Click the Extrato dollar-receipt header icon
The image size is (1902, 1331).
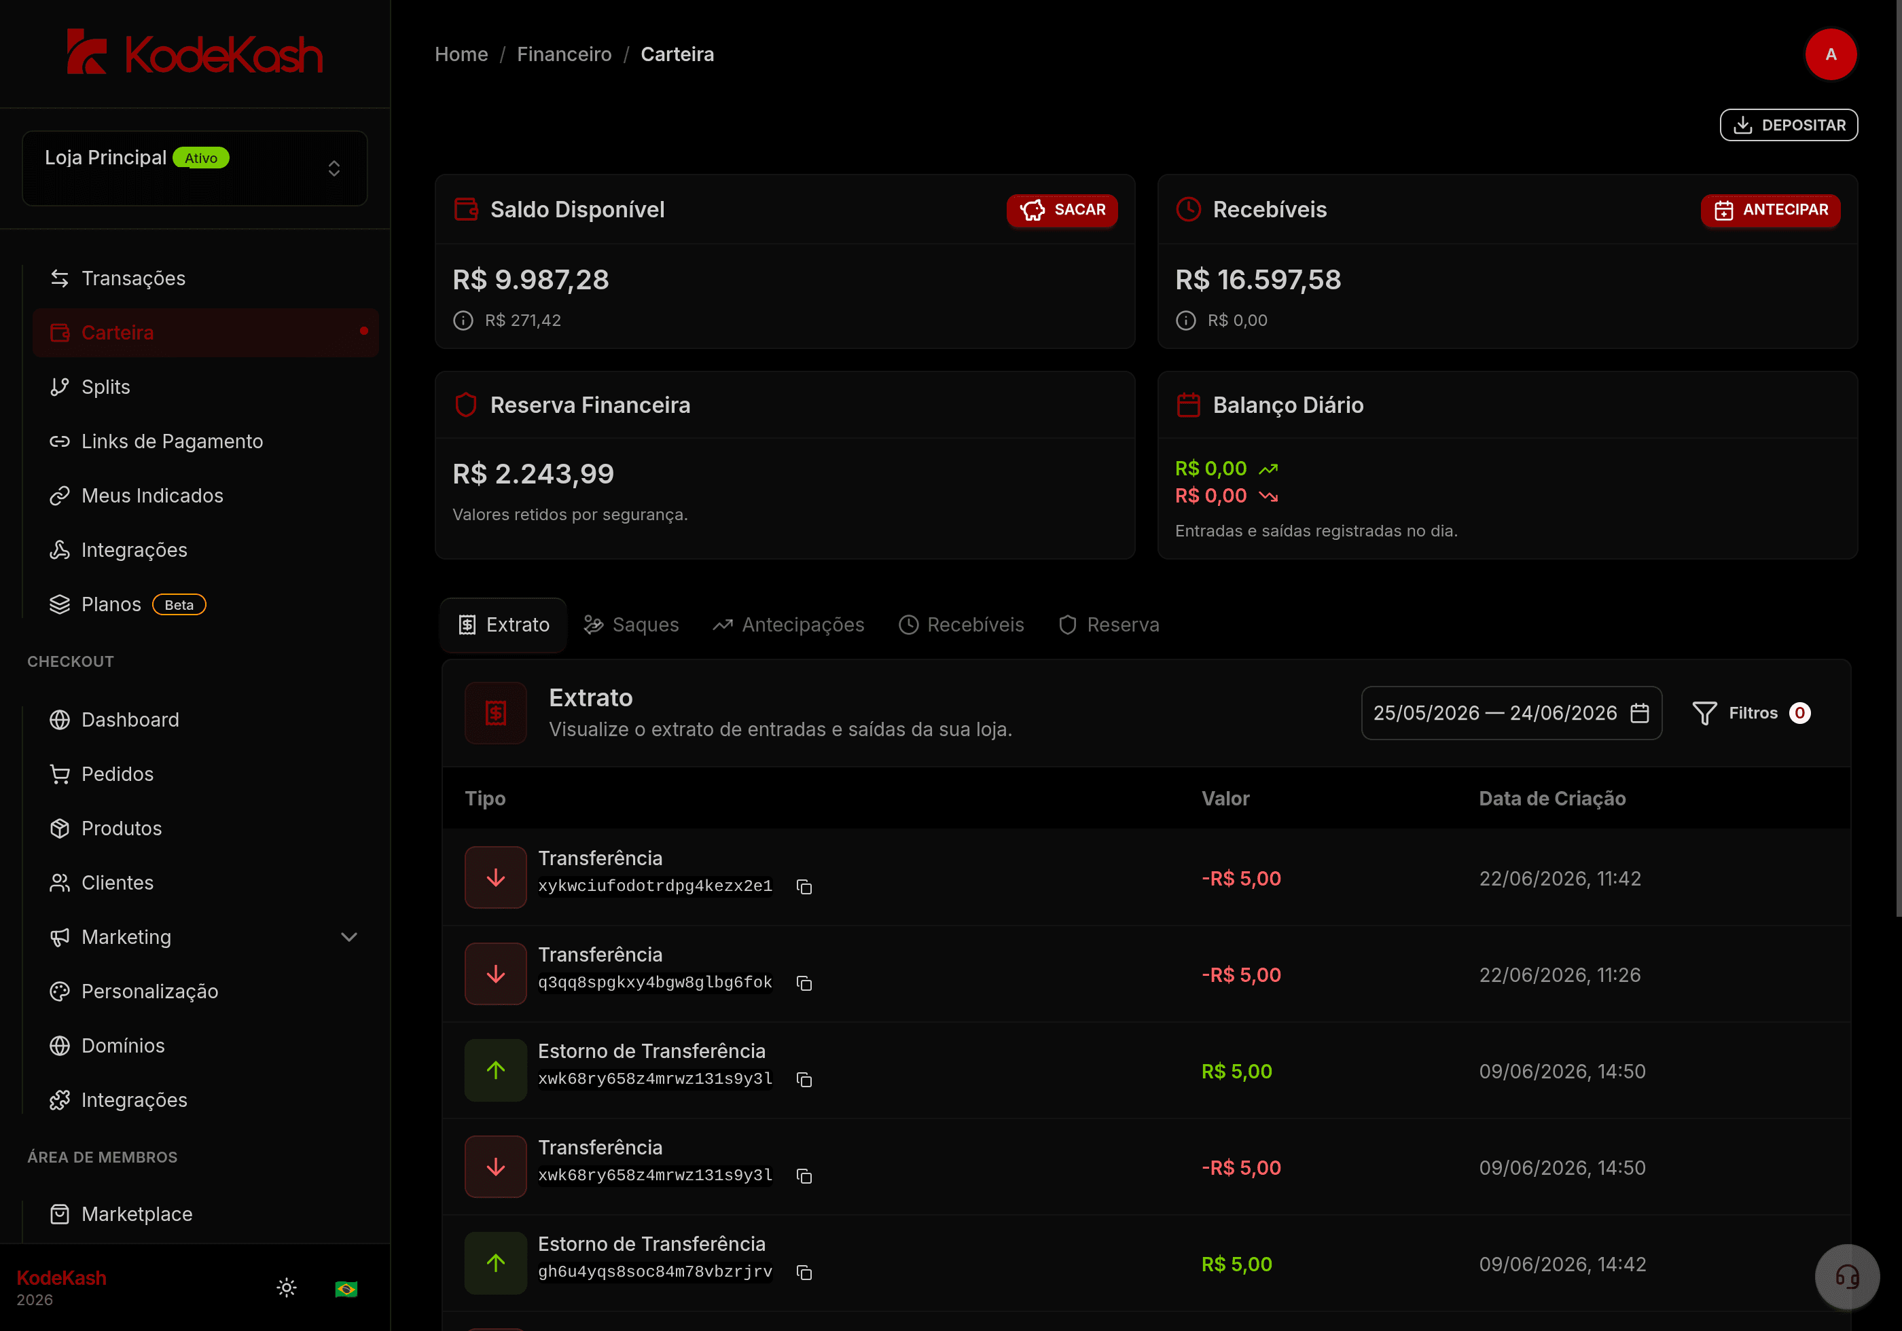click(495, 712)
